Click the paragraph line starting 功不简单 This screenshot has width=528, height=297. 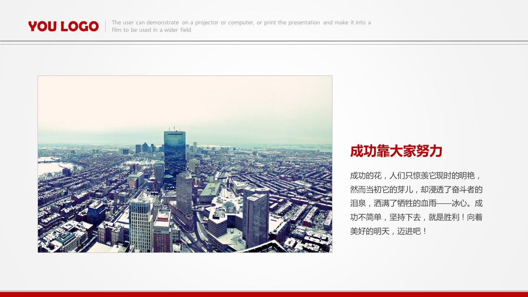[x=416, y=217]
